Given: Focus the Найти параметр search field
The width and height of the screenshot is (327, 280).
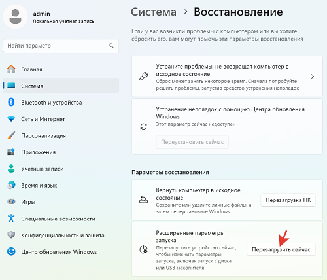Looking at the screenshot, I should pyautogui.click(x=61, y=46).
